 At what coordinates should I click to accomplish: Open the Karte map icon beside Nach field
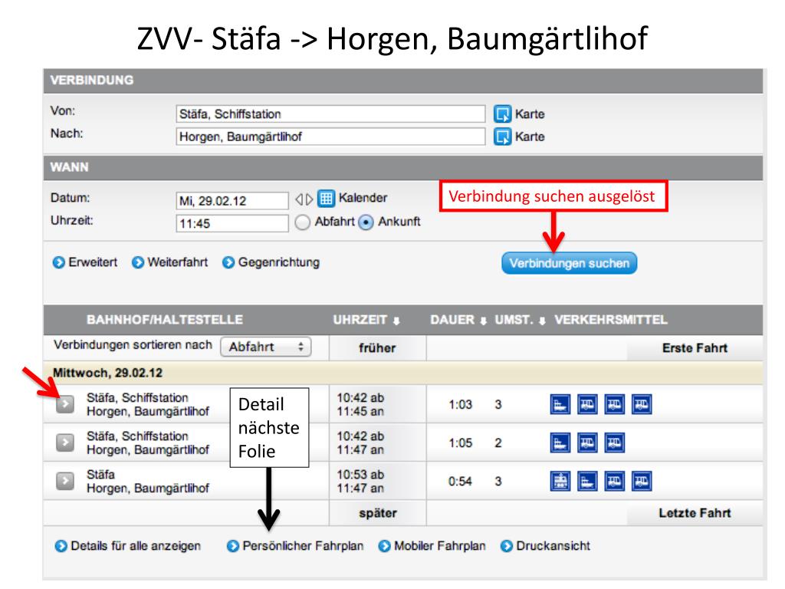[x=502, y=137]
